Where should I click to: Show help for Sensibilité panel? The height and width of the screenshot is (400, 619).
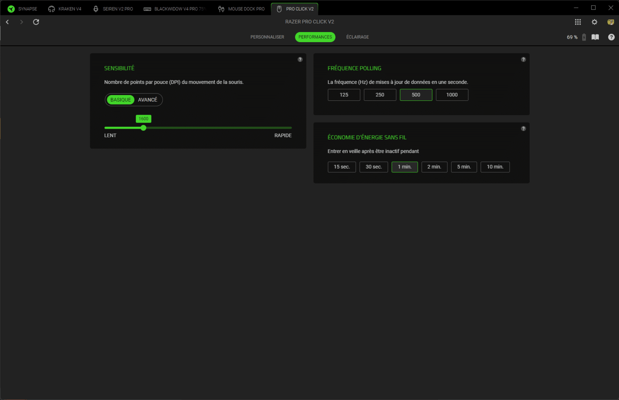[x=300, y=60]
